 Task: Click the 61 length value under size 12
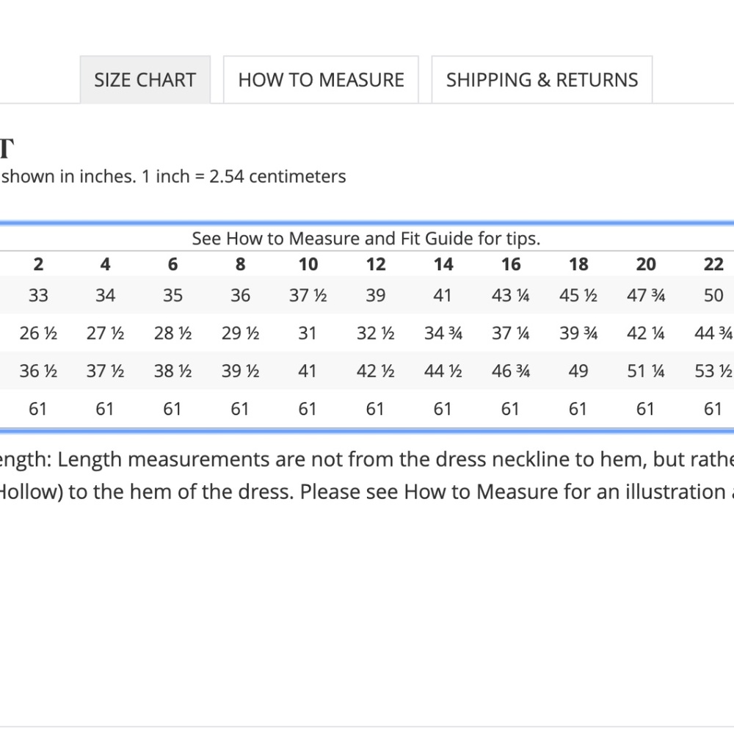click(375, 409)
